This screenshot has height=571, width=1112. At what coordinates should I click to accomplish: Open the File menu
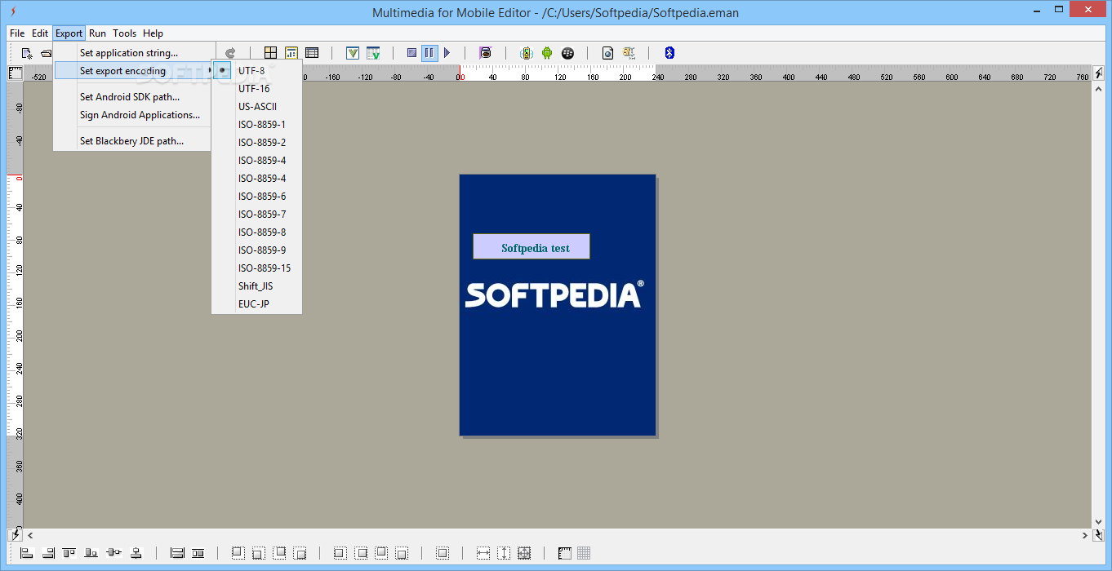(x=17, y=33)
